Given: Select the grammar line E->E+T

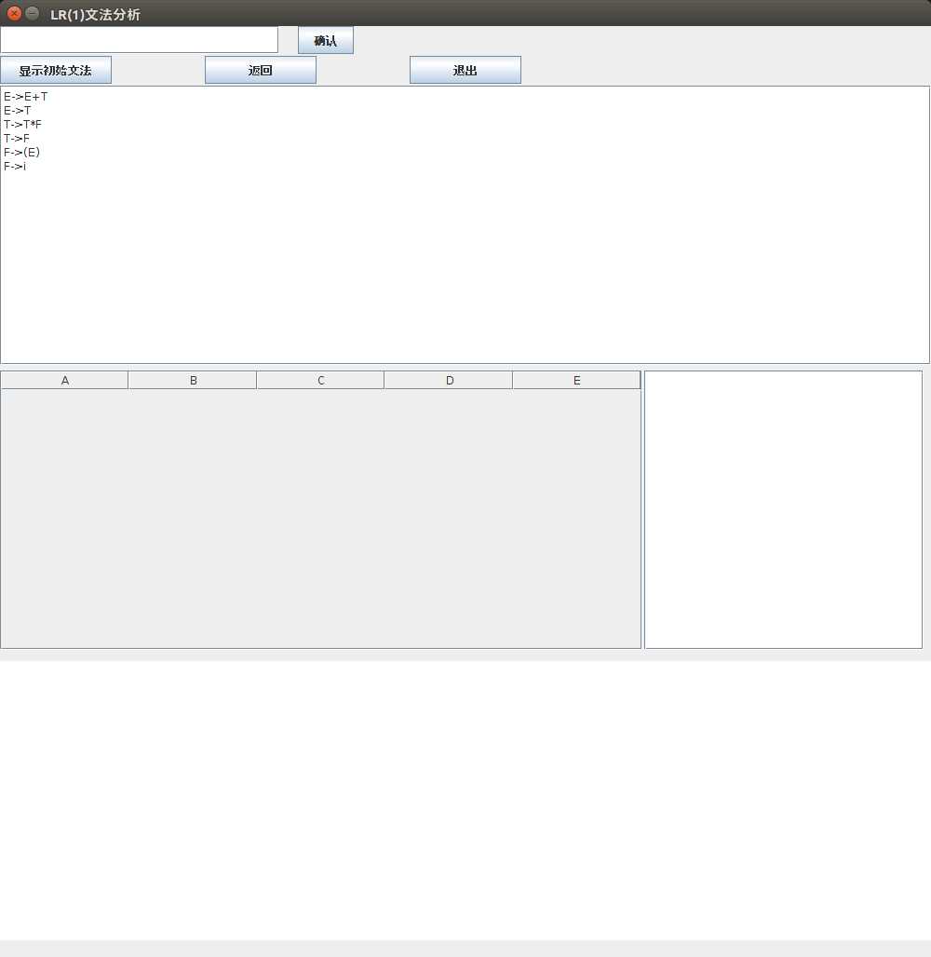Looking at the screenshot, I should pos(26,97).
